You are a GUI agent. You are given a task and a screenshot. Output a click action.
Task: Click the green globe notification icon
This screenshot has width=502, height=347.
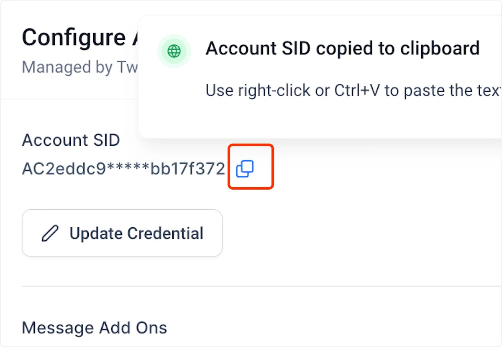(x=174, y=51)
